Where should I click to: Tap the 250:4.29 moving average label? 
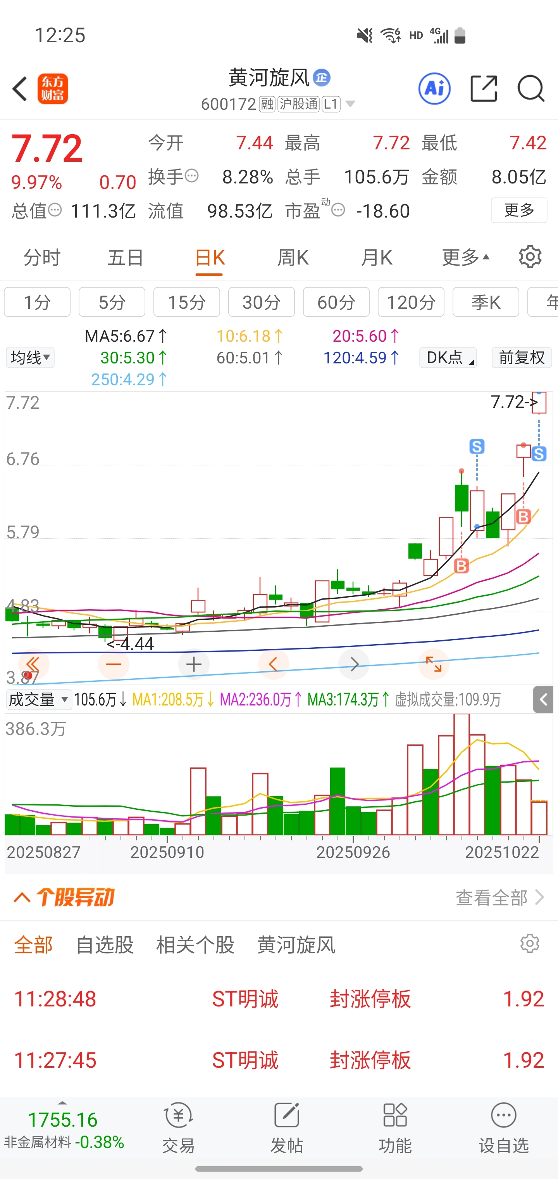coord(129,379)
